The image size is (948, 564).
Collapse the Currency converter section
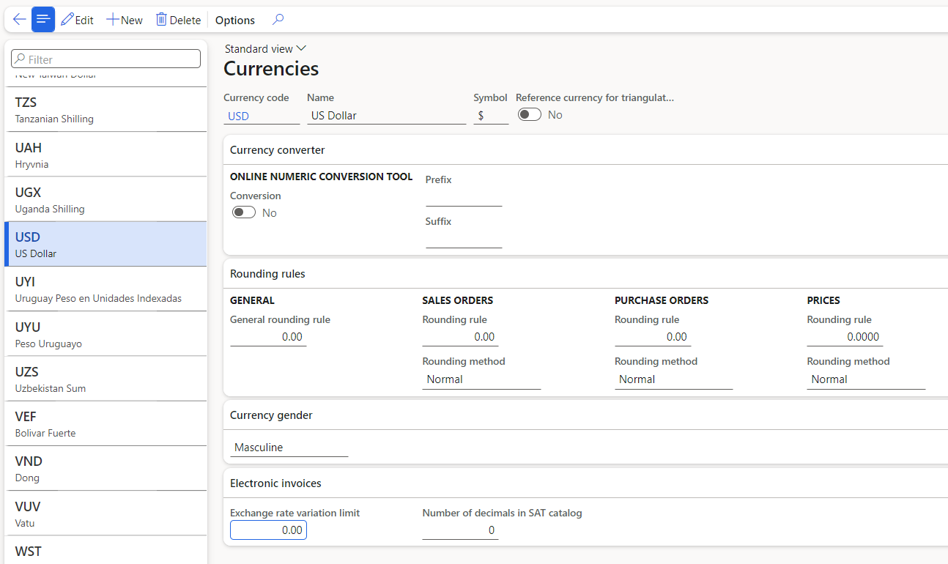pyautogui.click(x=585, y=149)
